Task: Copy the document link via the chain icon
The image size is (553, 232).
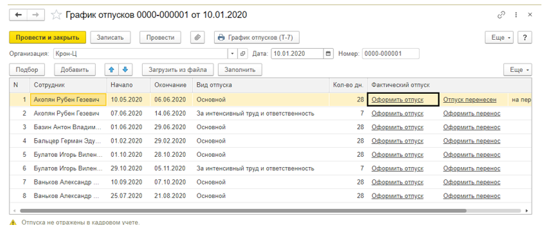Action: click(x=501, y=15)
